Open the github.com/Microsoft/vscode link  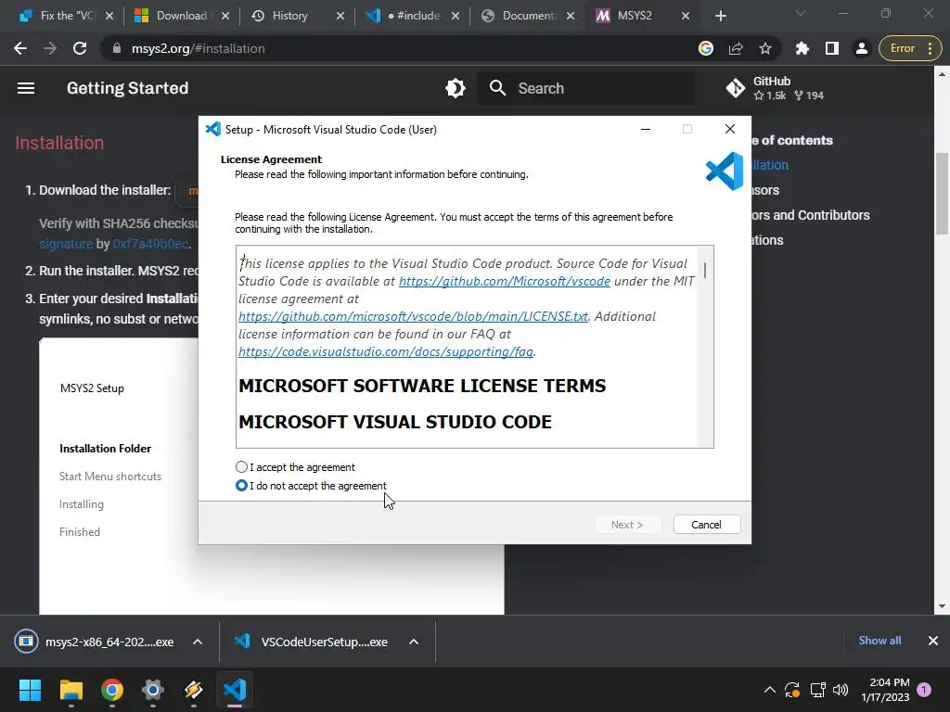tap(504, 281)
